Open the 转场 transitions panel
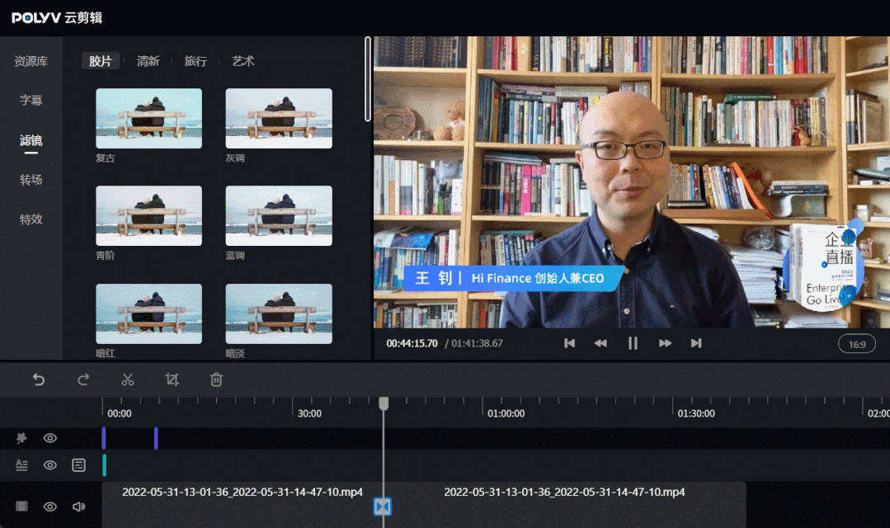 pyautogui.click(x=31, y=180)
